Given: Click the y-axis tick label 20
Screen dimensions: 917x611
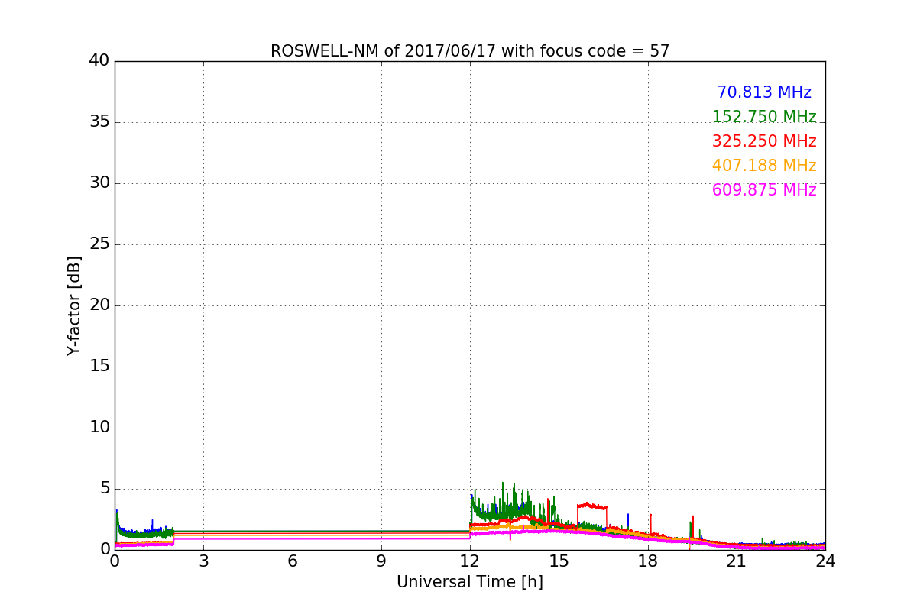Looking at the screenshot, I should [x=99, y=305].
